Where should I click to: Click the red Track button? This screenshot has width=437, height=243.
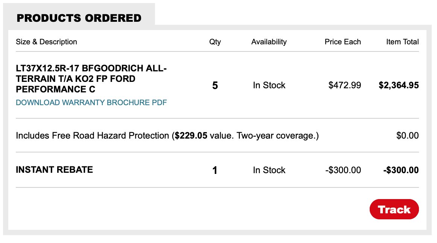[x=394, y=209]
